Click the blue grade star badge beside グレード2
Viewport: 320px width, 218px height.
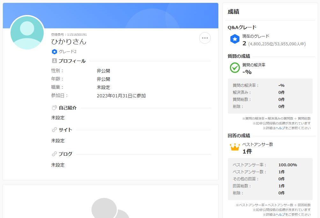click(54, 52)
